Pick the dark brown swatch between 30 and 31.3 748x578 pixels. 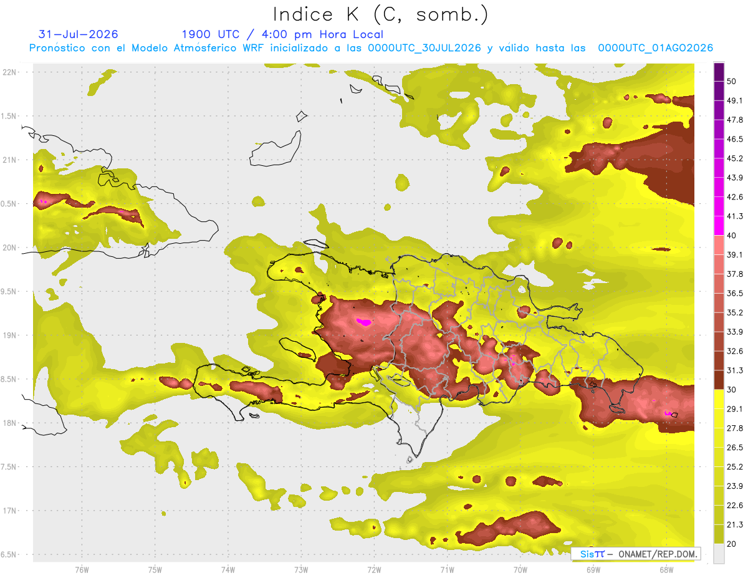point(719,380)
